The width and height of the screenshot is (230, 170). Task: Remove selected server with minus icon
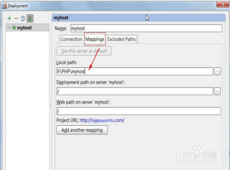click(16, 18)
